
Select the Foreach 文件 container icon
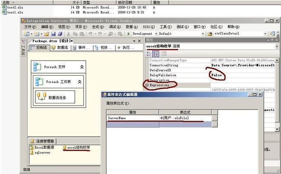click(x=37, y=67)
